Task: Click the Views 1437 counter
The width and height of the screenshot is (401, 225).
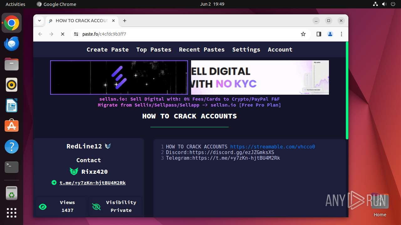Action: pos(67,206)
